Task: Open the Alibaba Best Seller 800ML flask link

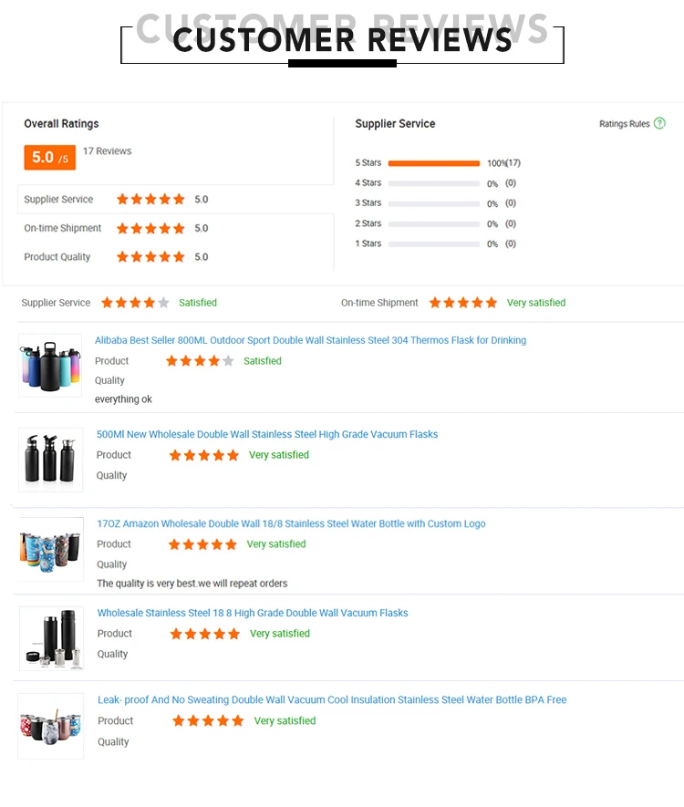Action: (310, 340)
